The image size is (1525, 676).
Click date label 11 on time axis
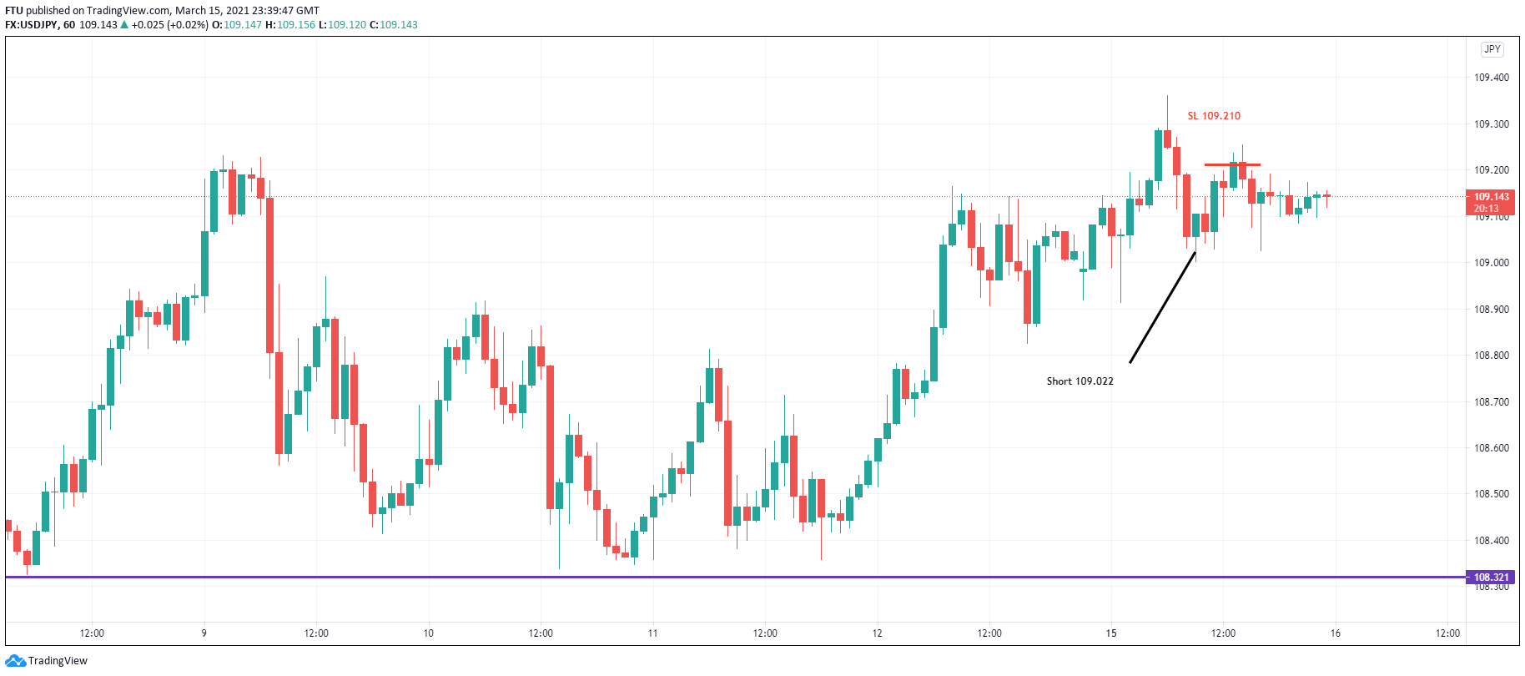pyautogui.click(x=652, y=633)
